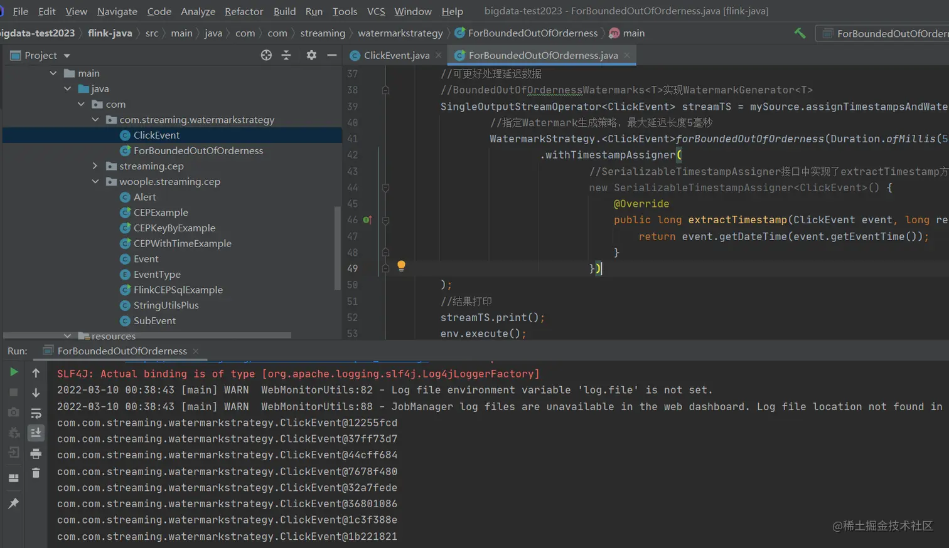This screenshot has height=548, width=949.
Task: Click the print console output icon
Action: (x=36, y=453)
